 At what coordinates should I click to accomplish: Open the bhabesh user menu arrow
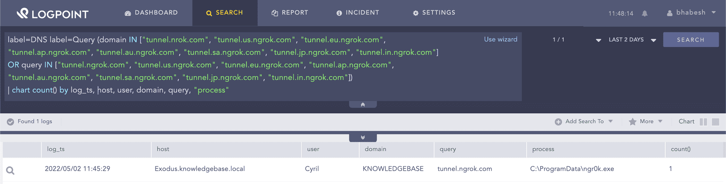[x=713, y=12]
